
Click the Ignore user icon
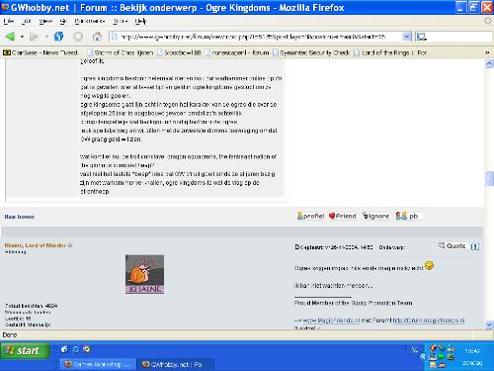375,216
